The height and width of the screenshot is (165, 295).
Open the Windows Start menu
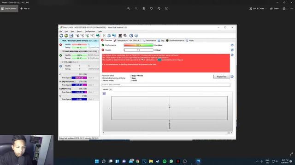point(97,161)
